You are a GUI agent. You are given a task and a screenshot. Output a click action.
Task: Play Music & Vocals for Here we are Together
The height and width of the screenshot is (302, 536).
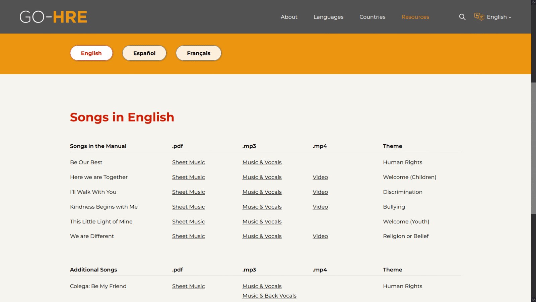click(262, 177)
